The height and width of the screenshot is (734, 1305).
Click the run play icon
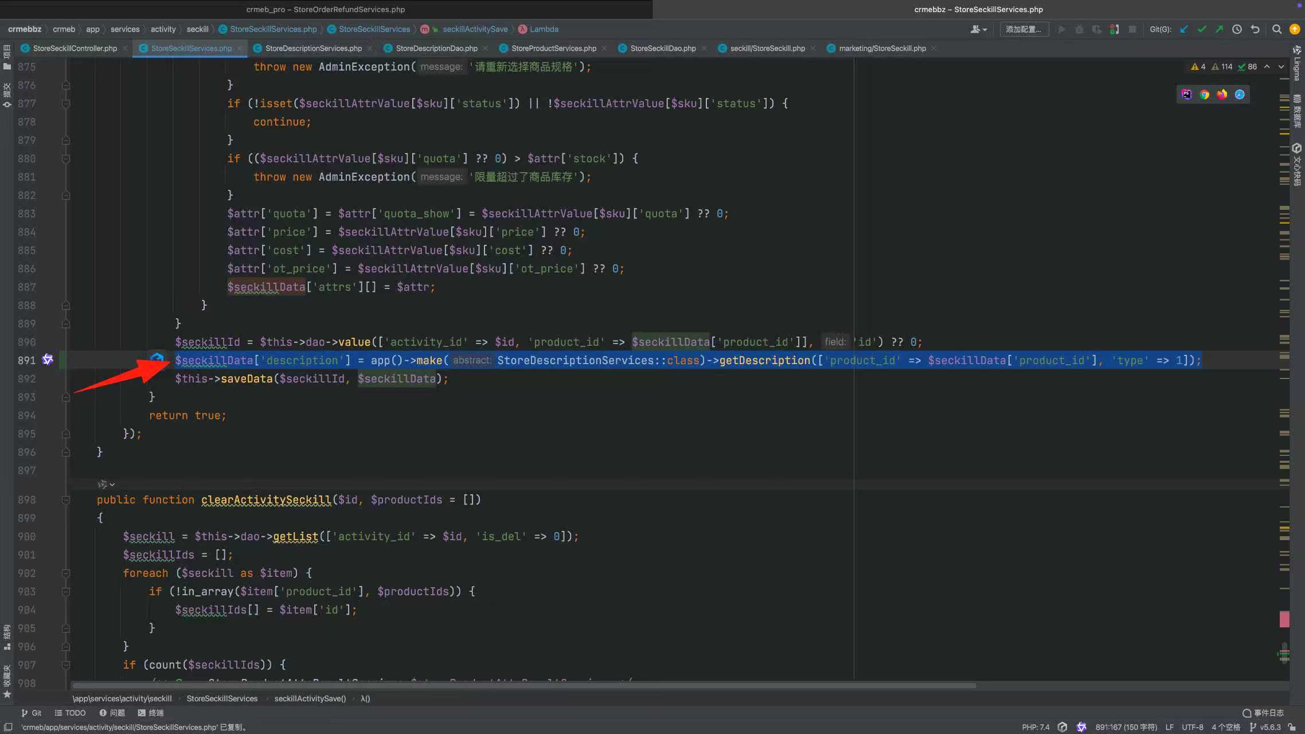click(x=1061, y=29)
